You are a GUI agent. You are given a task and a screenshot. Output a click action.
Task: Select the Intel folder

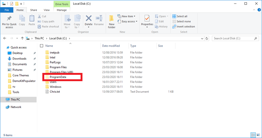click(x=52, y=57)
